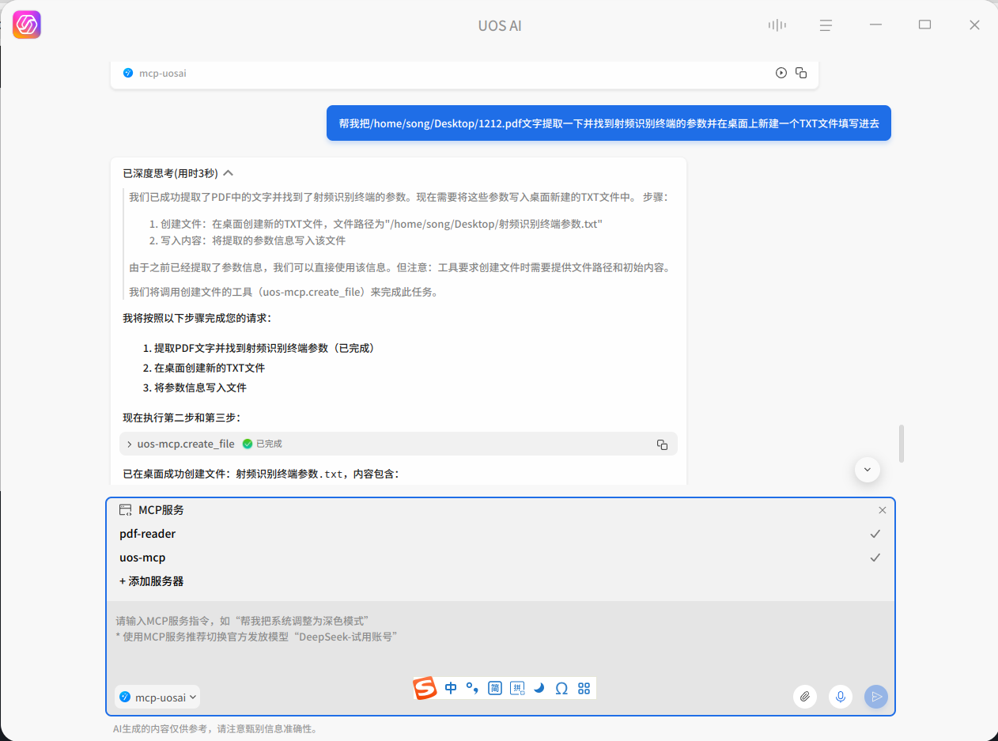This screenshot has height=741, width=998.
Task: Close the MCP服务 panel
Action: (883, 510)
